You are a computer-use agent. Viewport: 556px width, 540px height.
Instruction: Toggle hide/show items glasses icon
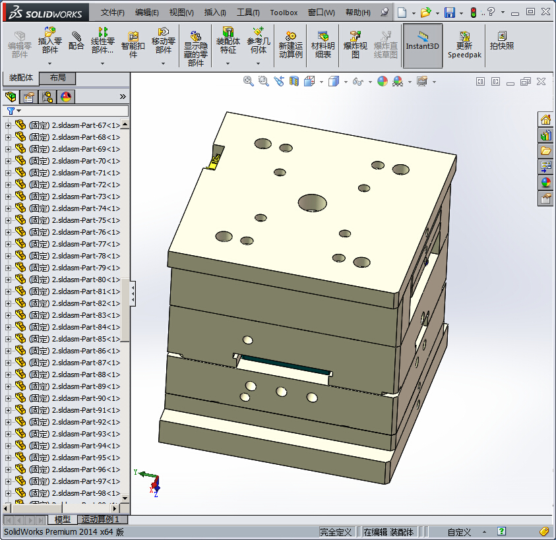(357, 81)
